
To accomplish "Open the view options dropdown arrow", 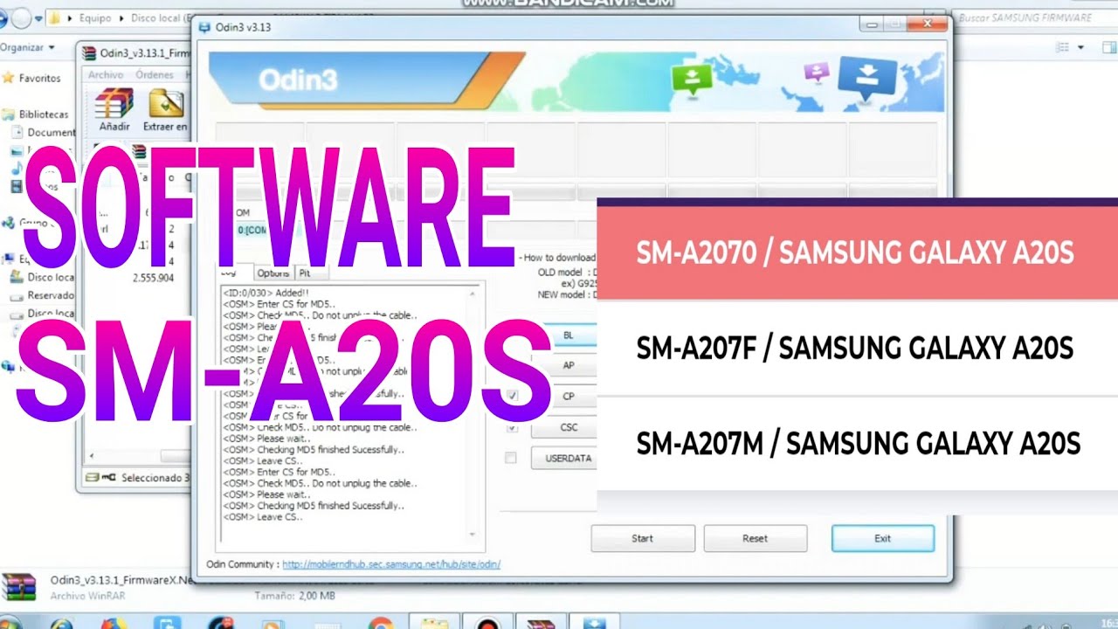I will 1081,47.
